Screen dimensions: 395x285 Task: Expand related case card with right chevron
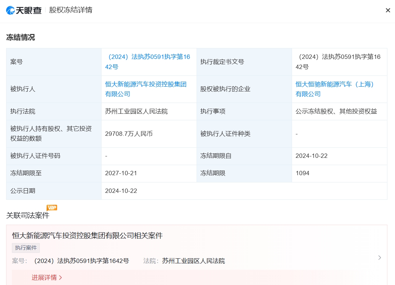379,258
